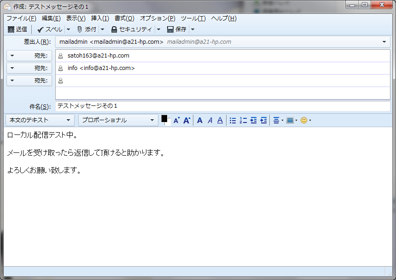The image size is (396, 280).
Task: Maximize the compose window
Action: tap(364, 5)
